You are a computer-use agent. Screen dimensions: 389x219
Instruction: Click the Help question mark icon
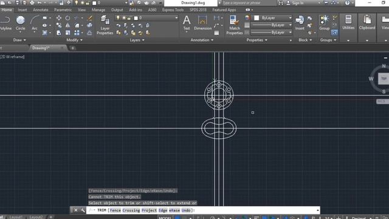coord(347,2)
